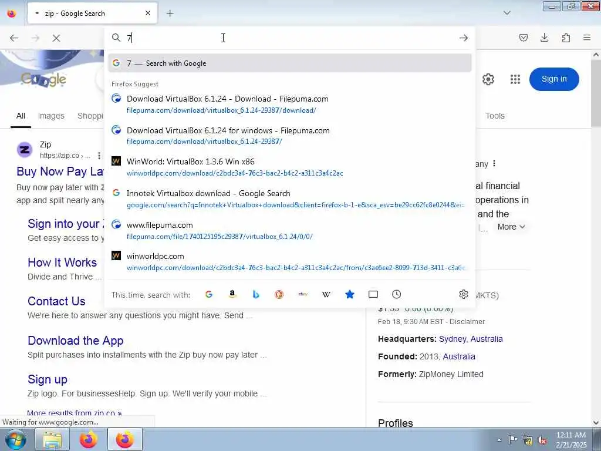Go back using the back arrow
Screen dimensions: 601x451
(14, 38)
